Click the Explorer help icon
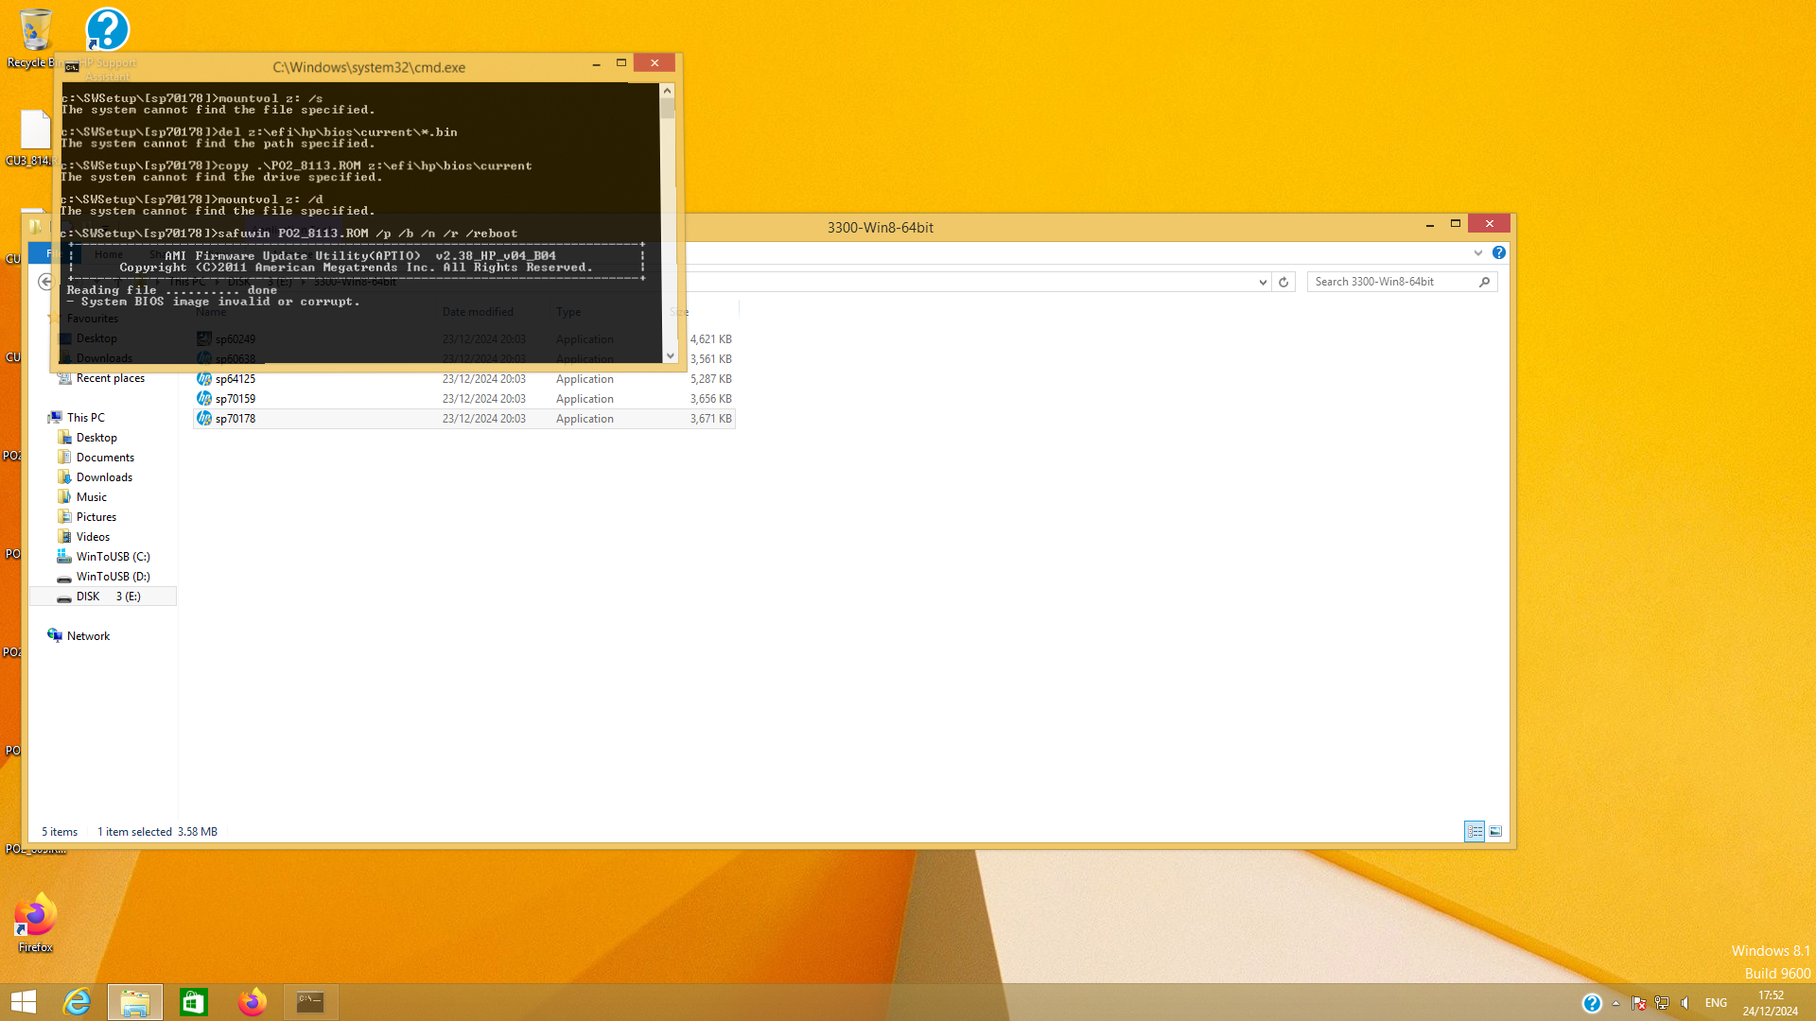The image size is (1816, 1021). 1499,252
